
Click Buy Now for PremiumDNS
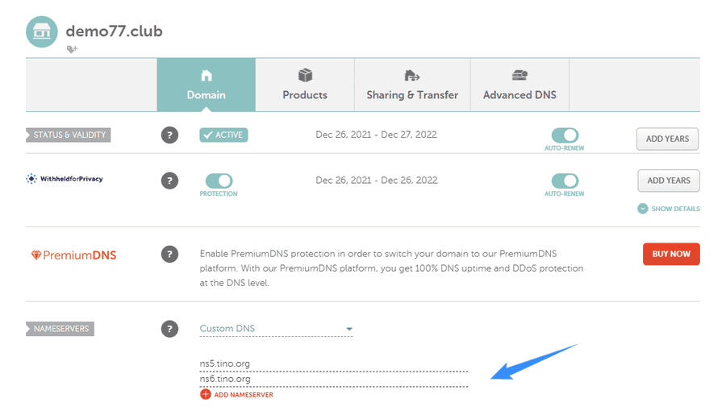coord(671,254)
